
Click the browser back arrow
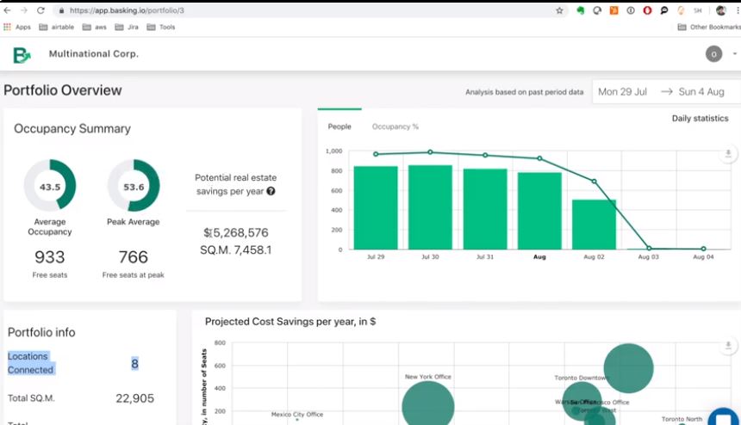7,10
